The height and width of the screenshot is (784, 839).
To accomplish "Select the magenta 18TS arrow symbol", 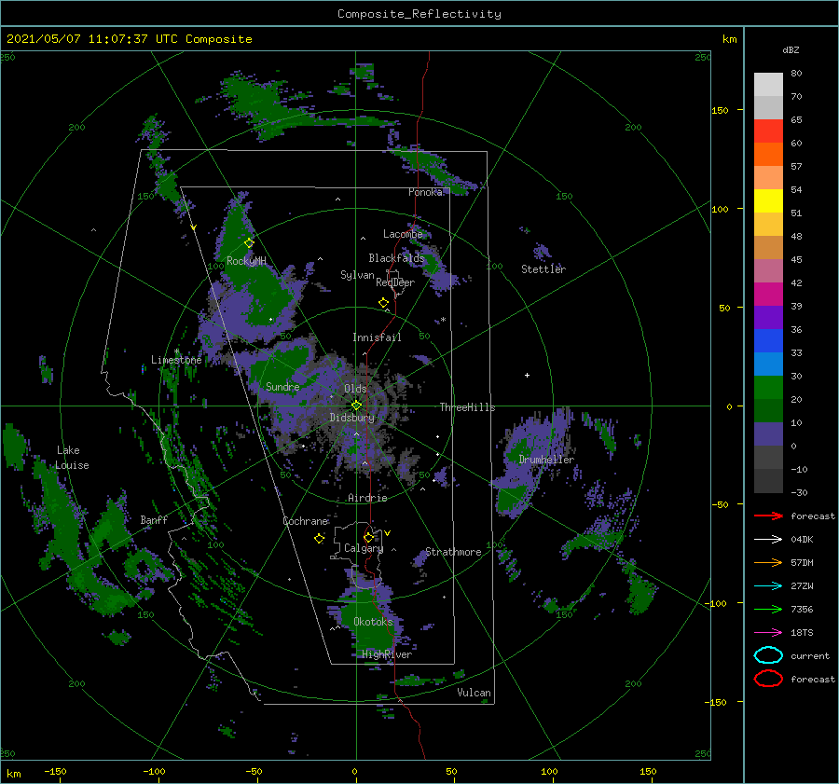I will pos(768,633).
